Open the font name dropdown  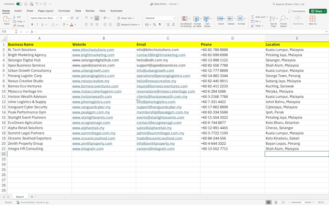[57, 18]
